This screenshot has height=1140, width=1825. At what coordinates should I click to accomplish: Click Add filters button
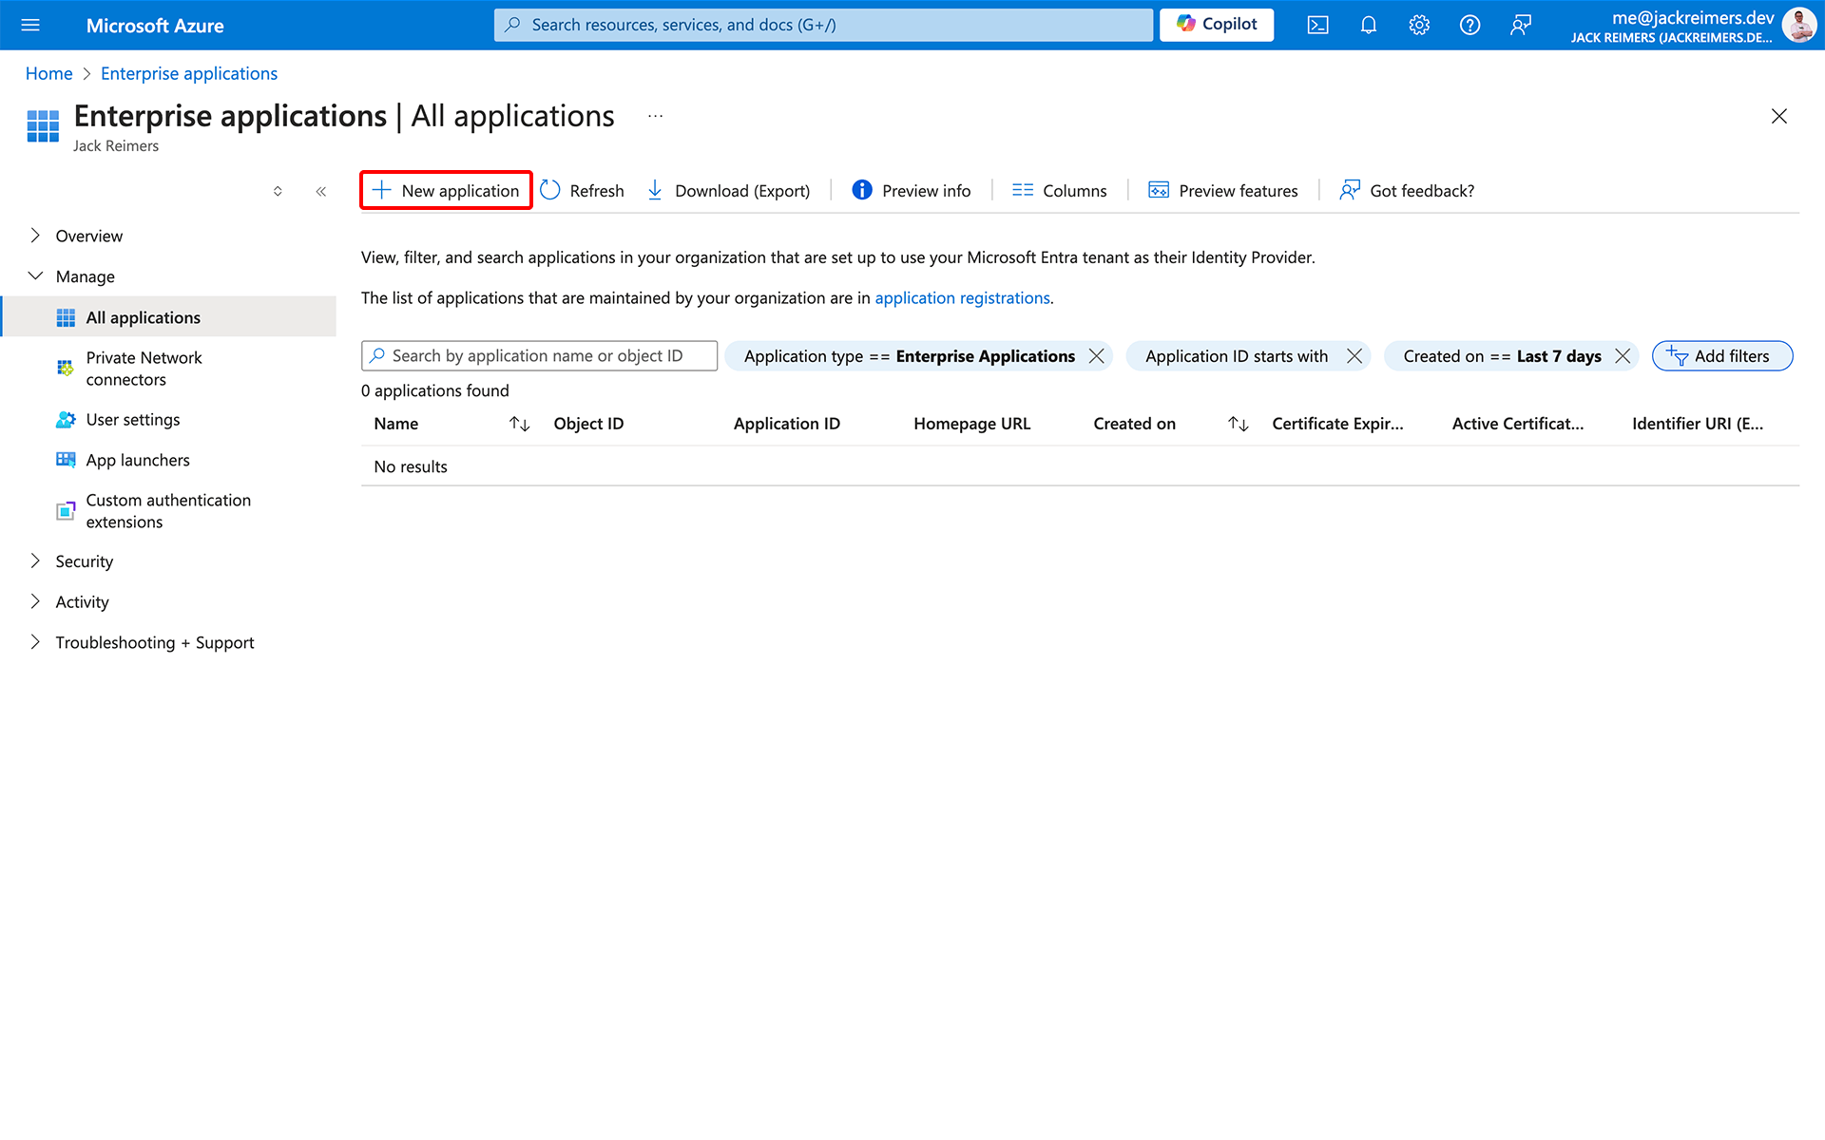[1722, 355]
